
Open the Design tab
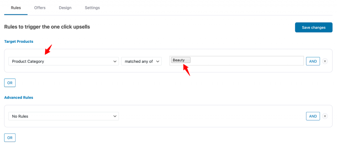pos(65,8)
